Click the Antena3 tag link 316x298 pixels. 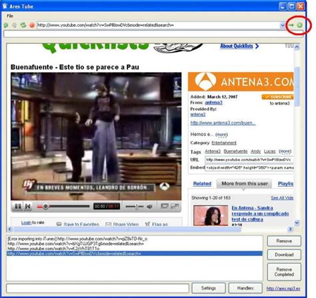(x=213, y=151)
